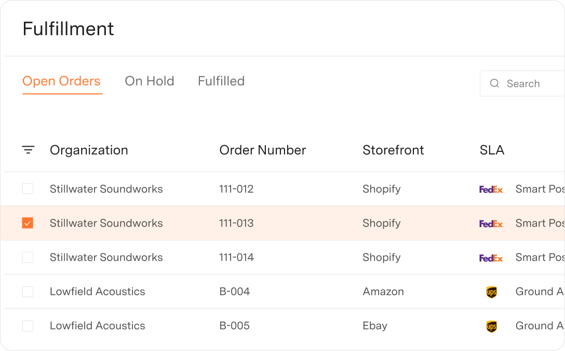
Task: Uncheck the selected order 111-013
Action: click(28, 223)
